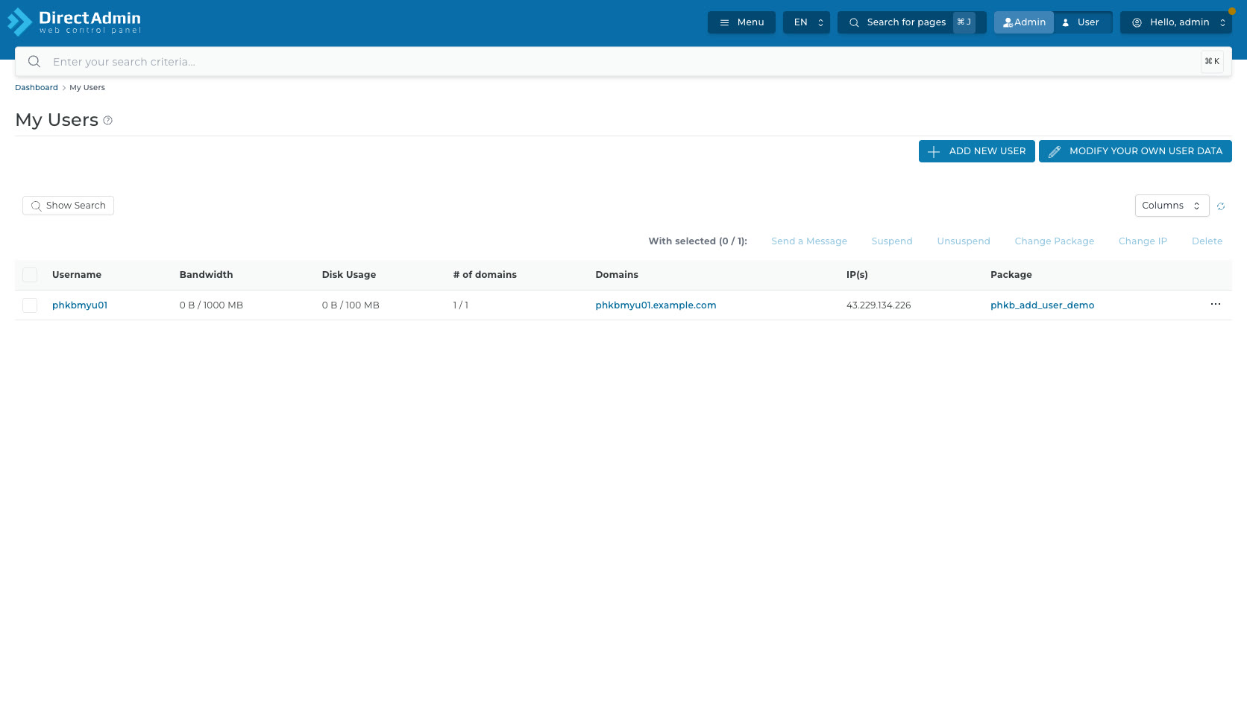
Task: Sort by the Username column header
Action: point(77,275)
